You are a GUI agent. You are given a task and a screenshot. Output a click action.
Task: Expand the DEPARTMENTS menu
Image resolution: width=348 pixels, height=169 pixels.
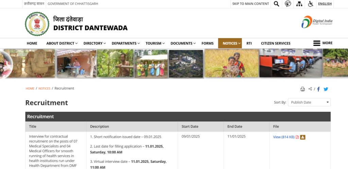[126, 43]
